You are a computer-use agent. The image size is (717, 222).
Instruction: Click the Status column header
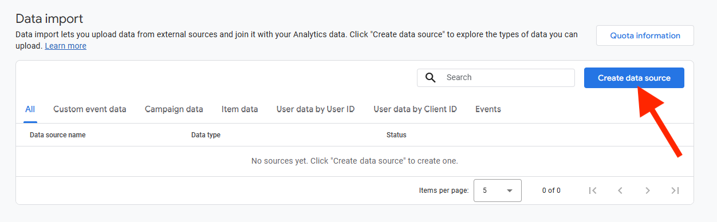pyautogui.click(x=396, y=135)
